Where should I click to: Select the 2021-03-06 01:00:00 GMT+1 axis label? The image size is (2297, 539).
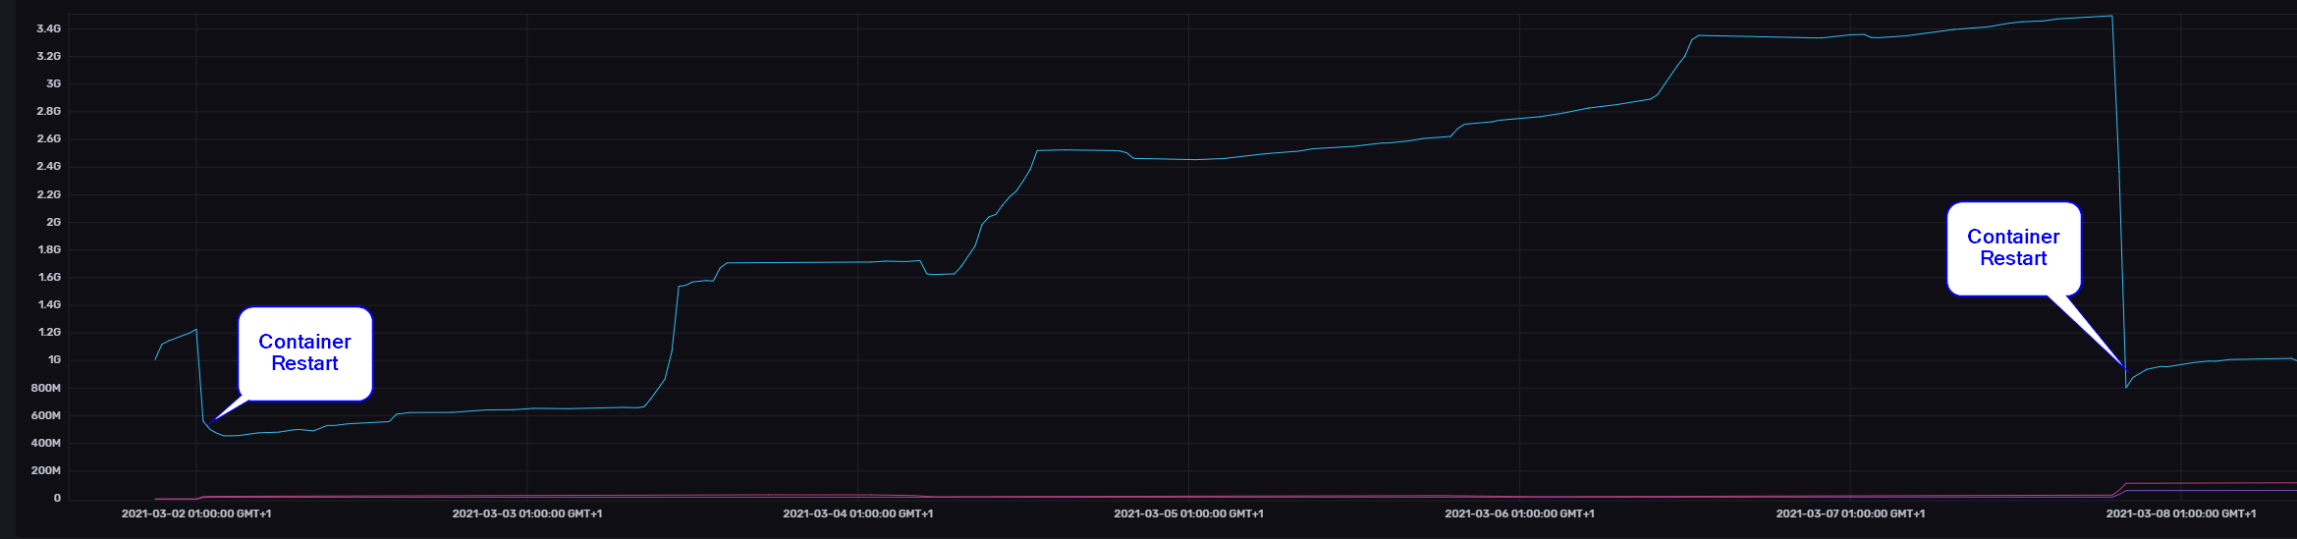[1519, 513]
